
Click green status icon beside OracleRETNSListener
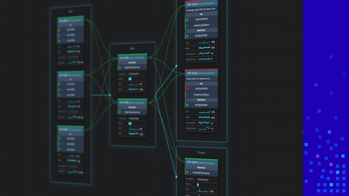187,172
